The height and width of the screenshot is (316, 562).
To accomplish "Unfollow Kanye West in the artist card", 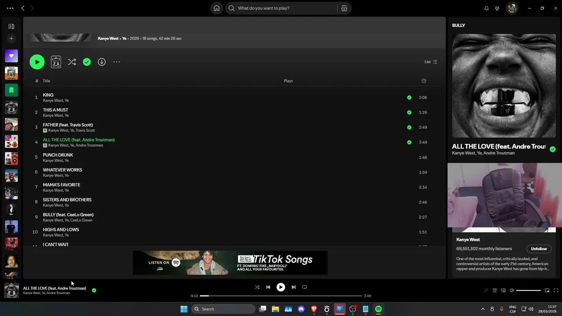I will 539,249.
